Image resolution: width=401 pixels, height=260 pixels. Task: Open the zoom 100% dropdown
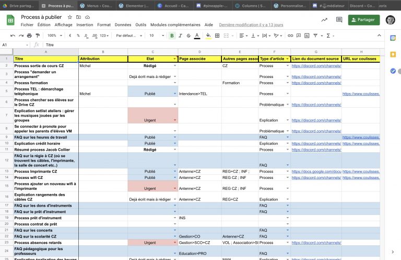tap(54, 36)
